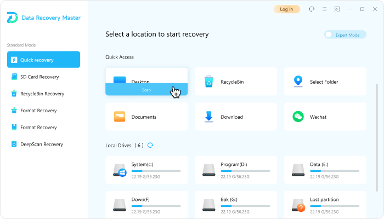Refresh the Local Drives list
The height and width of the screenshot is (219, 384).
[150, 145]
